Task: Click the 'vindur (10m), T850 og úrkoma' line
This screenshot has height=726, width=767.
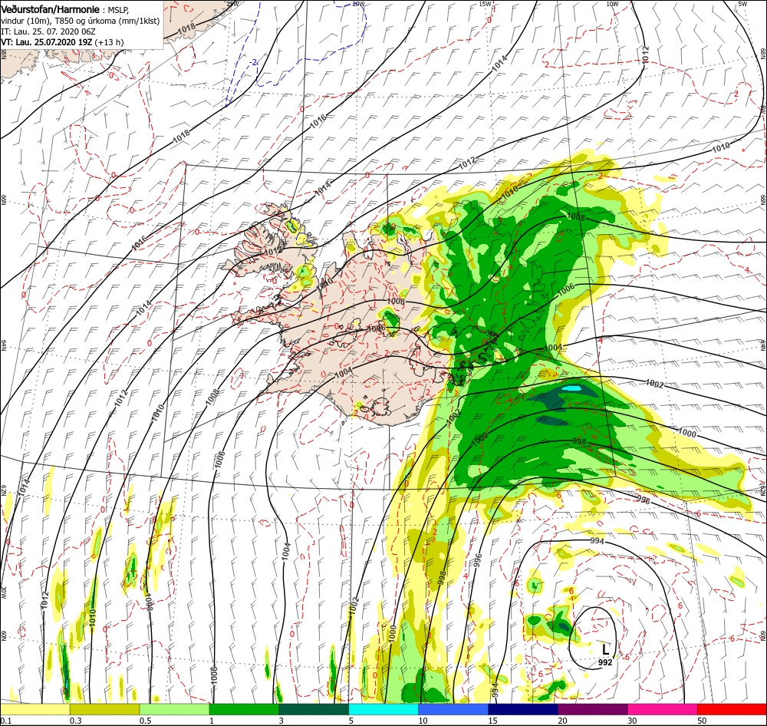Action: coord(80,21)
